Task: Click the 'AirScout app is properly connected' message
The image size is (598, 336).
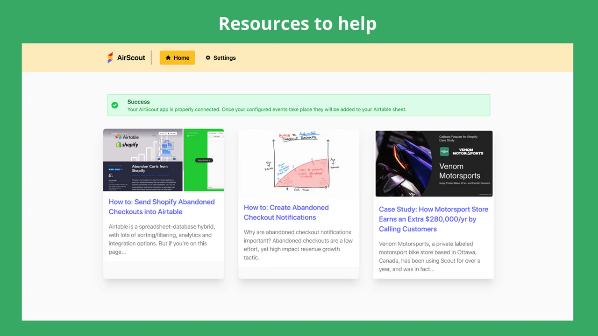Action: [x=267, y=110]
